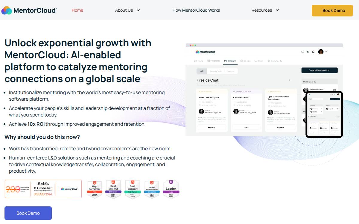359x224 pixels.
Task: Click the Unlock exponential growth headline
Action: pos(78,61)
